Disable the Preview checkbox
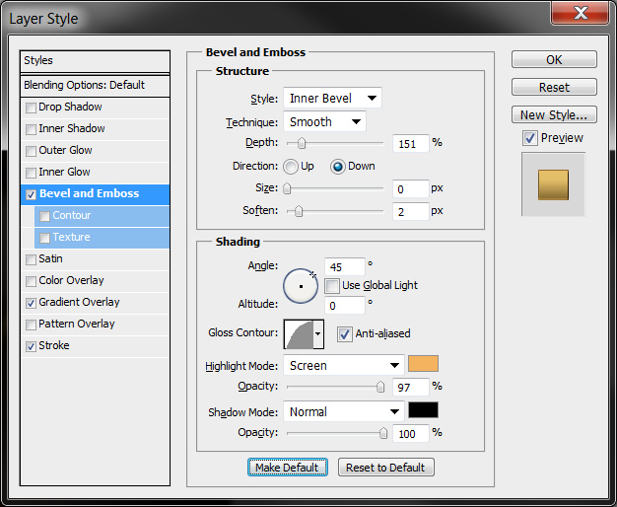 click(x=530, y=138)
